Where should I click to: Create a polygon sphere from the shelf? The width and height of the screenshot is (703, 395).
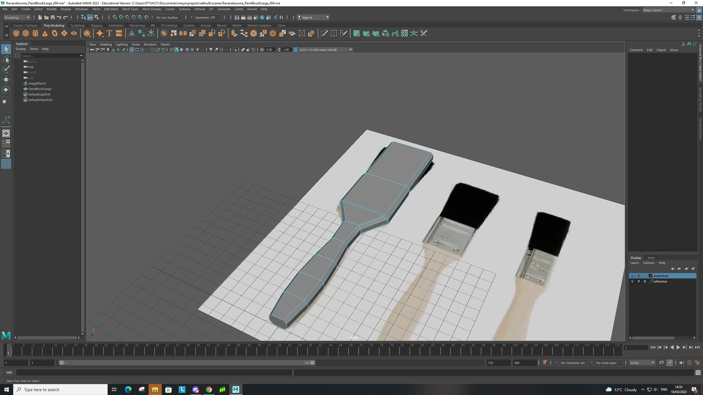point(16,33)
